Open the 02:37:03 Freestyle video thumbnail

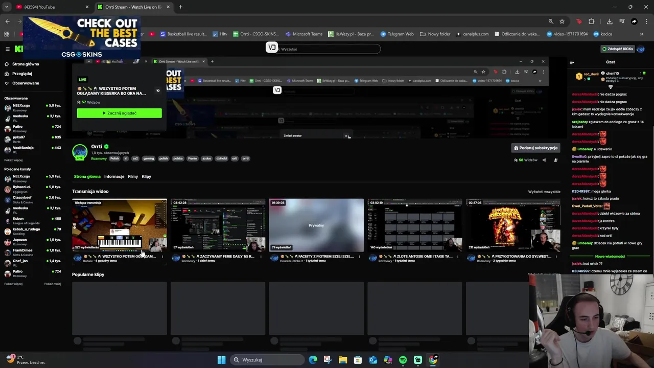coord(513,225)
